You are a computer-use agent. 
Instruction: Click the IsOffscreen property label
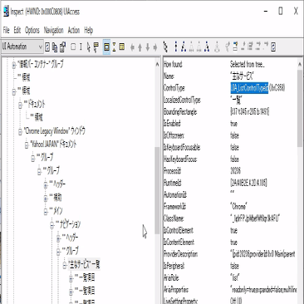(174, 135)
